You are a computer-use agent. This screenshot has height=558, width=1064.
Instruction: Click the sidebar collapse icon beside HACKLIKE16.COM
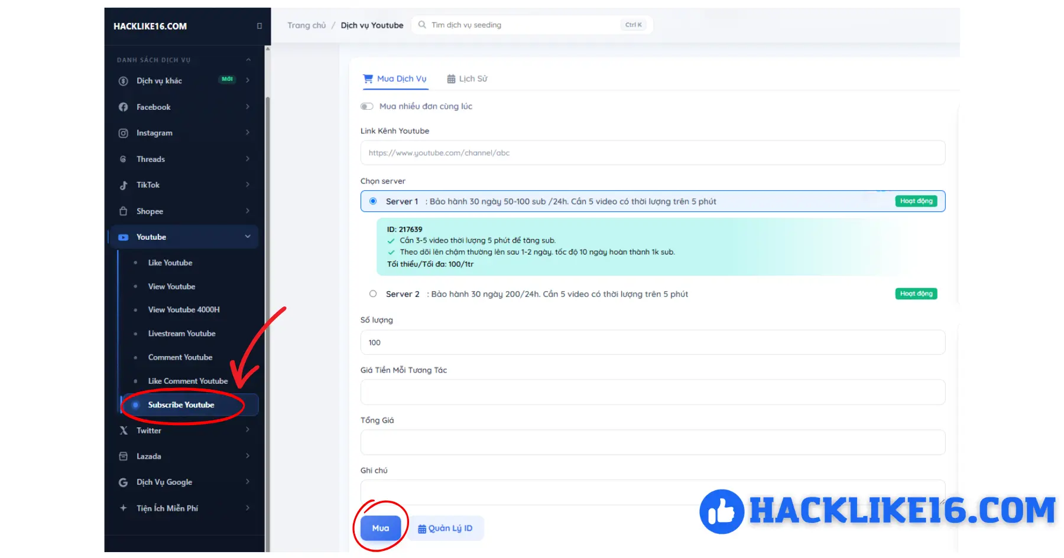[259, 26]
